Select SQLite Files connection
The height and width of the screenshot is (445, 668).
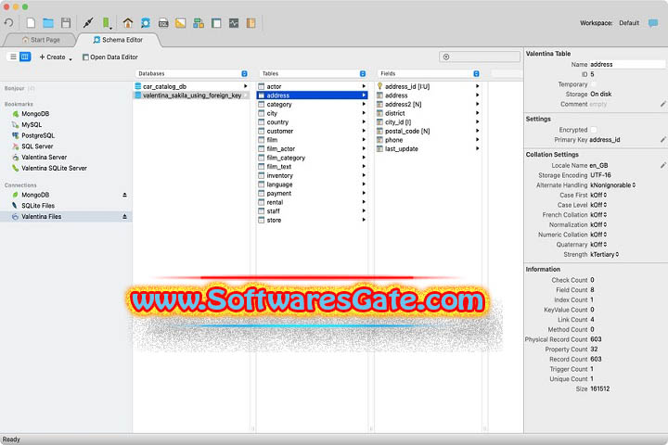coord(38,206)
